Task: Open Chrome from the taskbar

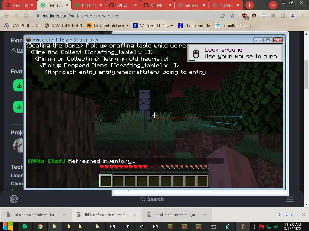Action: click(x=40, y=226)
